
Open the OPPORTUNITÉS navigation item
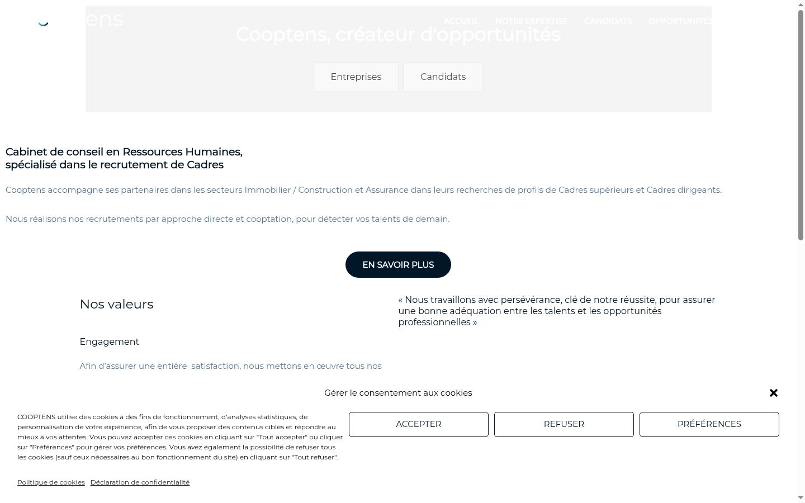click(680, 21)
